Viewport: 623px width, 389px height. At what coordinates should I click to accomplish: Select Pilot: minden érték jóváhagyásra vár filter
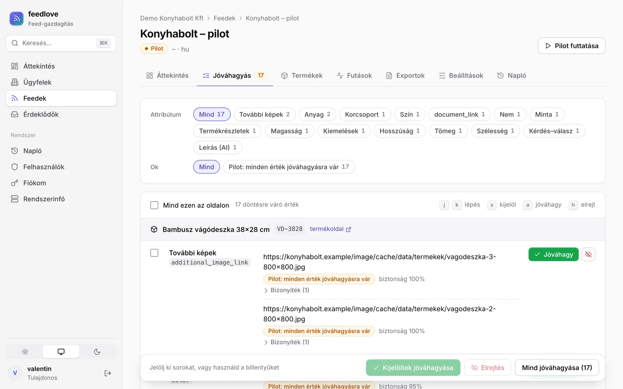pos(289,167)
